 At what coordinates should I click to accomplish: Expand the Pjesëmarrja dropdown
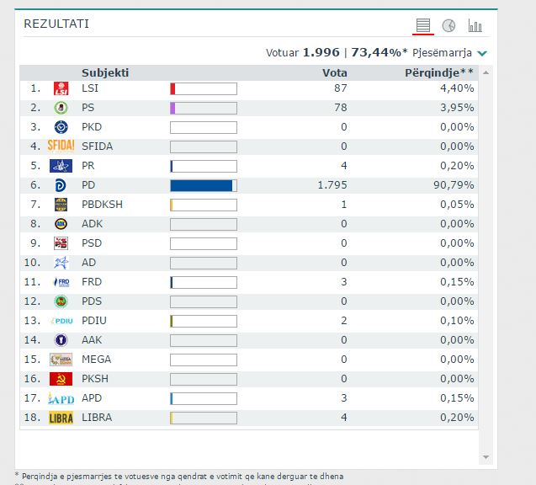[x=482, y=53]
